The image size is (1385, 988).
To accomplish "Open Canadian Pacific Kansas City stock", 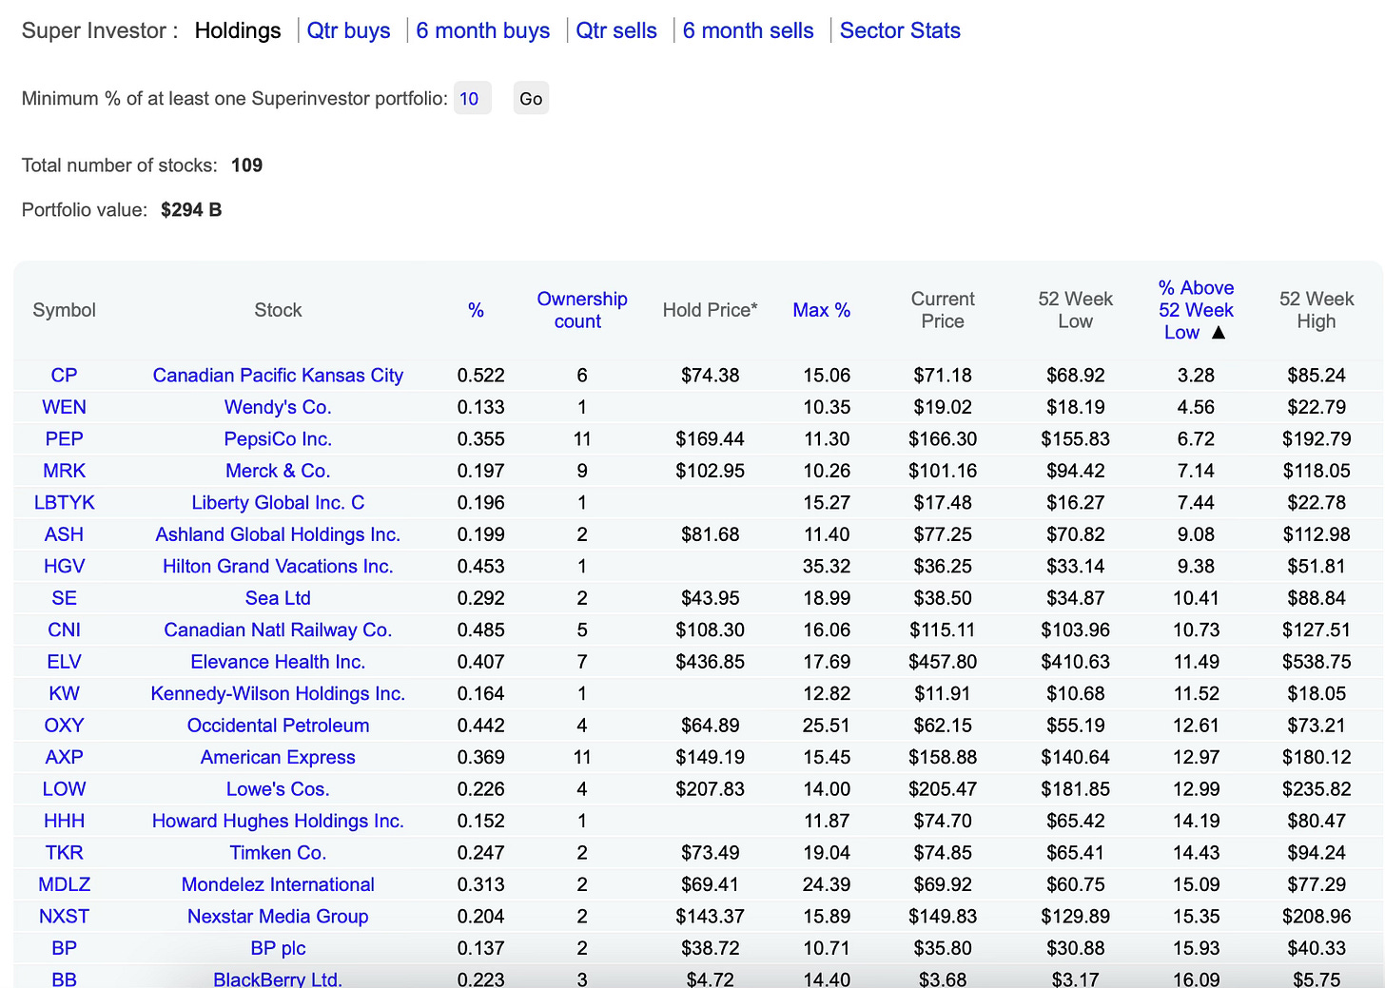I will point(278,375).
